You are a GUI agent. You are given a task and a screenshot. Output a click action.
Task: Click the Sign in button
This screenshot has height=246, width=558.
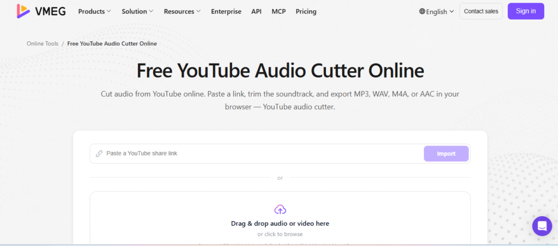(526, 11)
